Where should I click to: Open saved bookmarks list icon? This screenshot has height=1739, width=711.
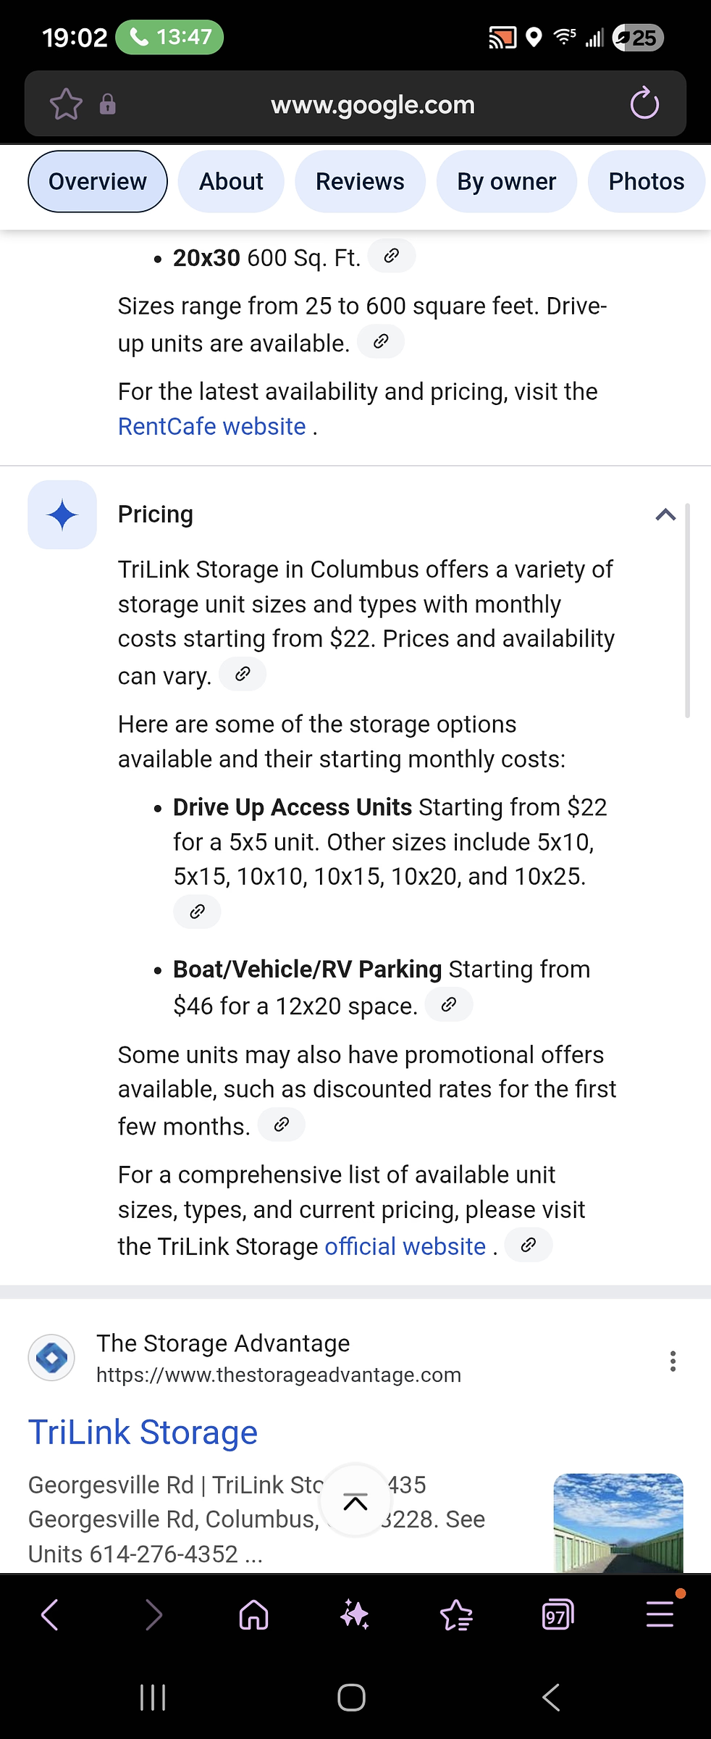(456, 1614)
